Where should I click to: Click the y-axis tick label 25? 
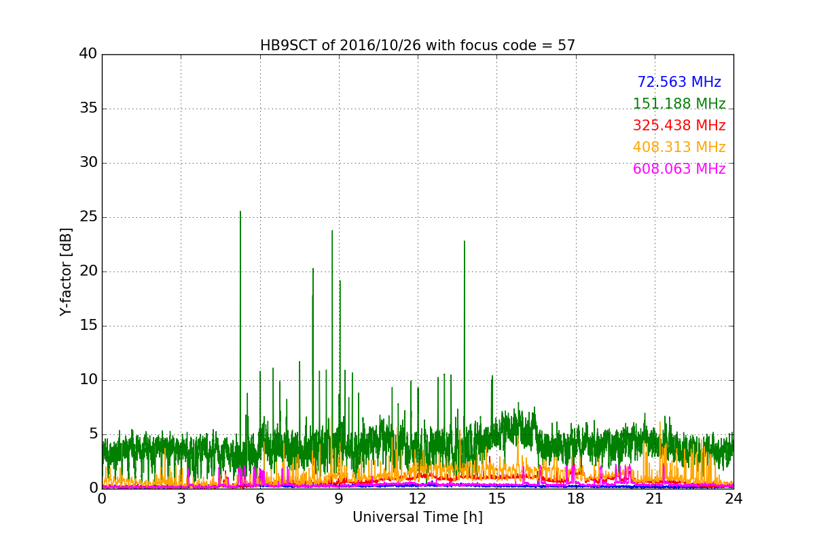[88, 217]
